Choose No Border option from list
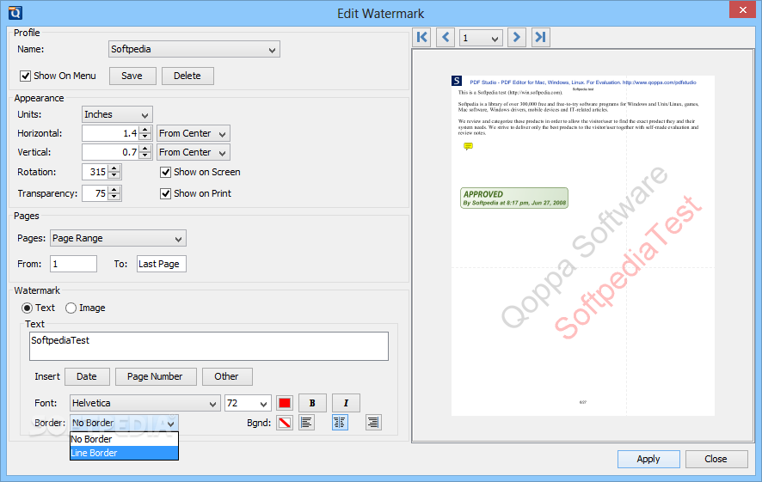This screenshot has width=762, height=482. click(x=125, y=439)
